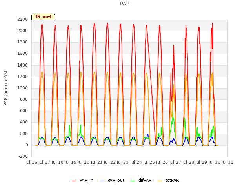Click the Jul 28 x-axis label

(188, 162)
